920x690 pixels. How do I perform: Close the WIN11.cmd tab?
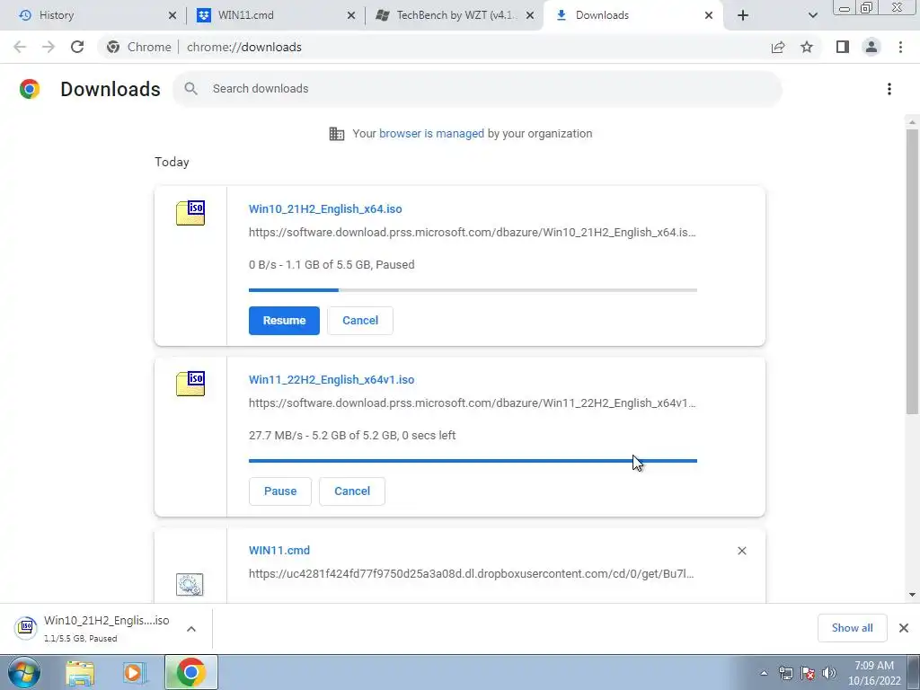pos(351,16)
